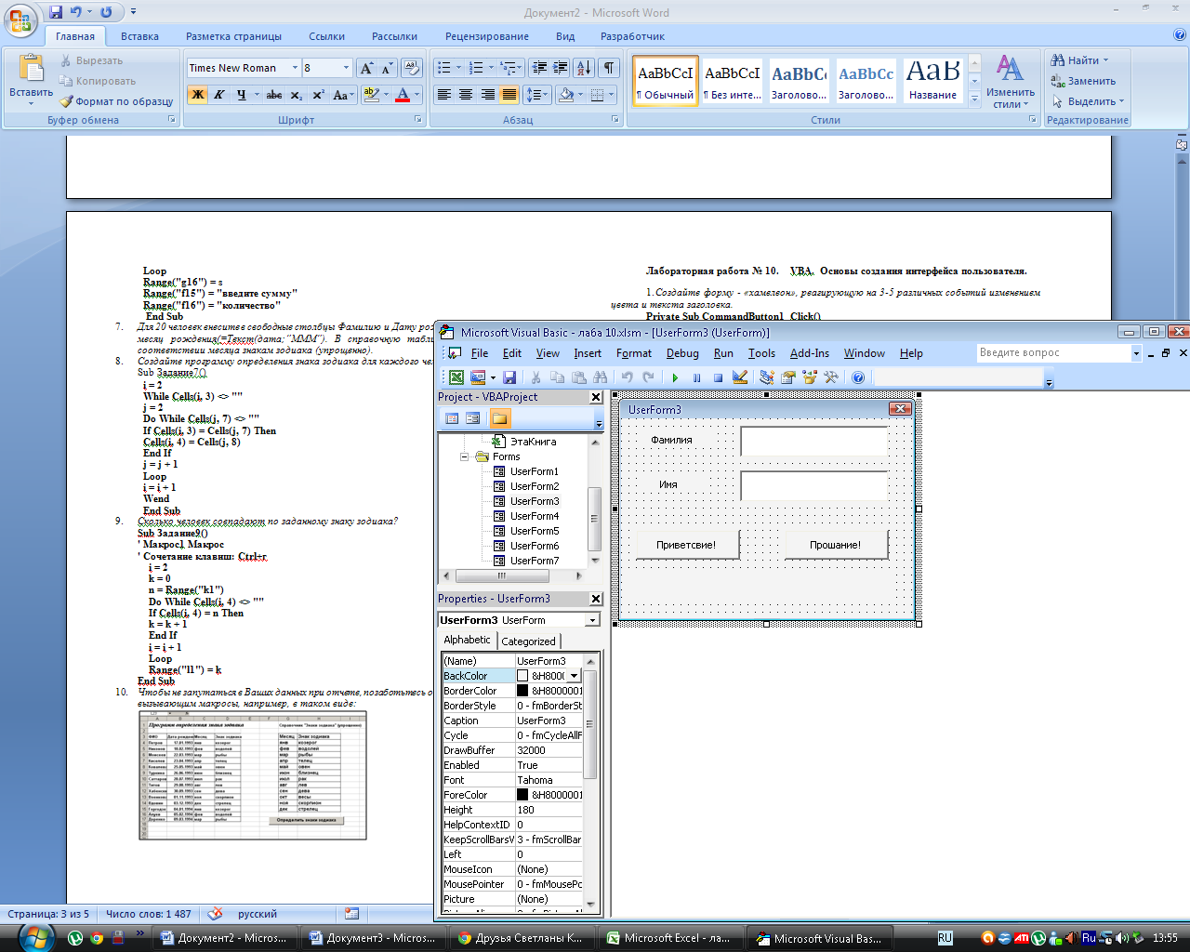
Task: Align text left in Word ribbon
Action: pos(444,95)
